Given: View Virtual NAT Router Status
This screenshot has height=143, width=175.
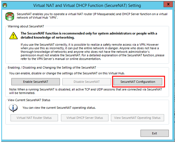Looking at the screenshot, I should tap(34, 118).
